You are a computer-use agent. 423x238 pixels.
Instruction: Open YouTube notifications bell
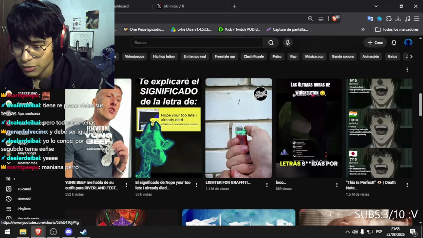pos(394,43)
